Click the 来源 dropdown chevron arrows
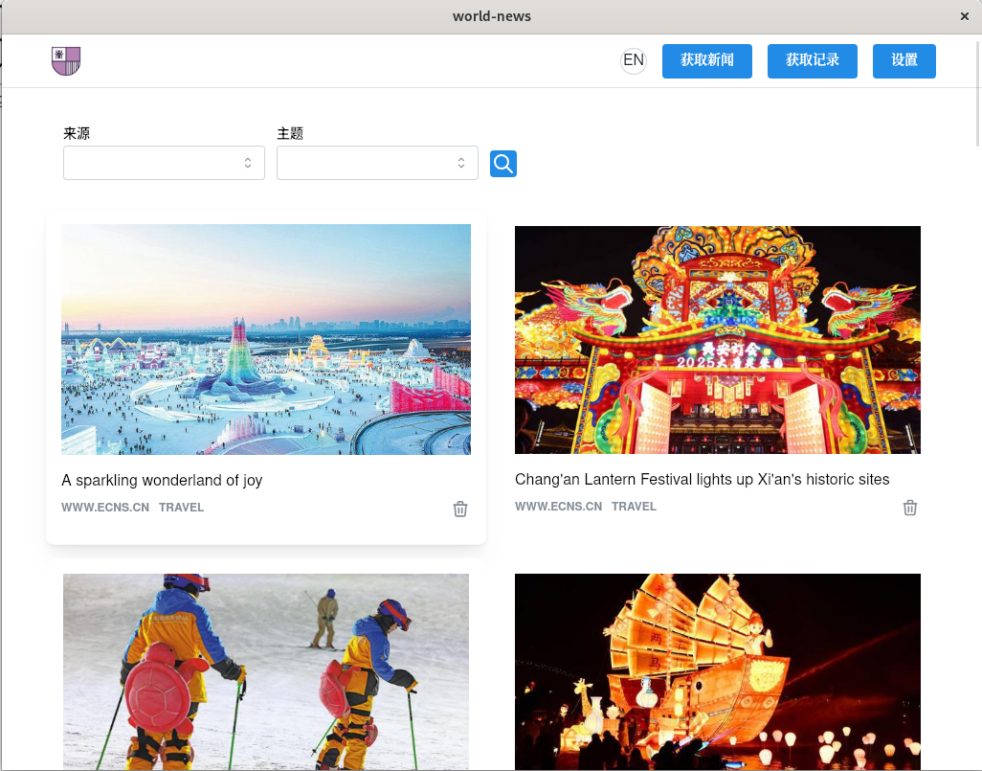 tap(248, 163)
